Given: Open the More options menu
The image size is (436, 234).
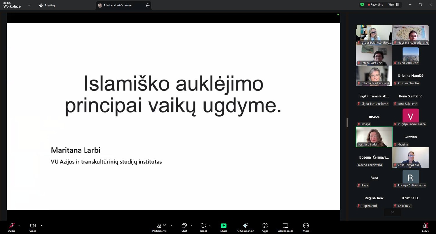Looking at the screenshot, I should [x=306, y=227].
